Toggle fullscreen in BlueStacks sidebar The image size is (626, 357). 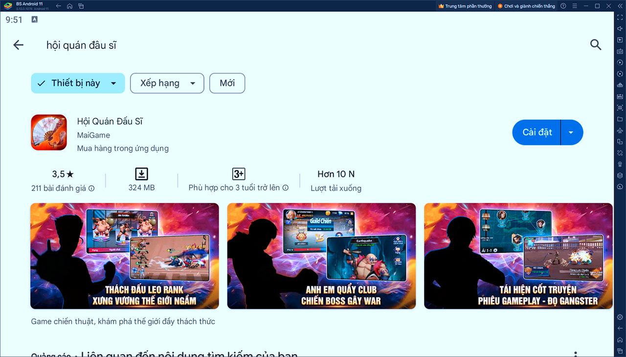620,17
